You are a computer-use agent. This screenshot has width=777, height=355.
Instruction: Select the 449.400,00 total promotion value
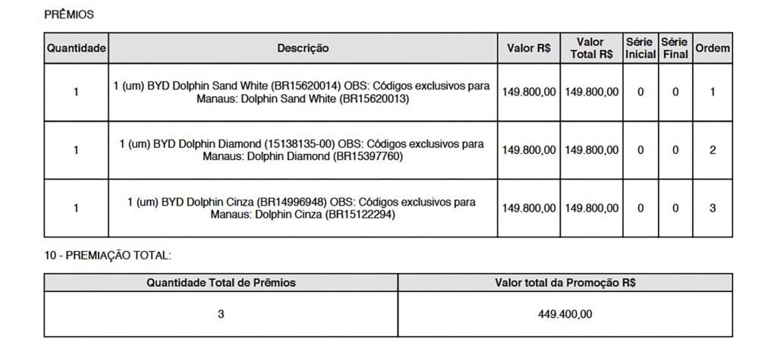pyautogui.click(x=565, y=314)
